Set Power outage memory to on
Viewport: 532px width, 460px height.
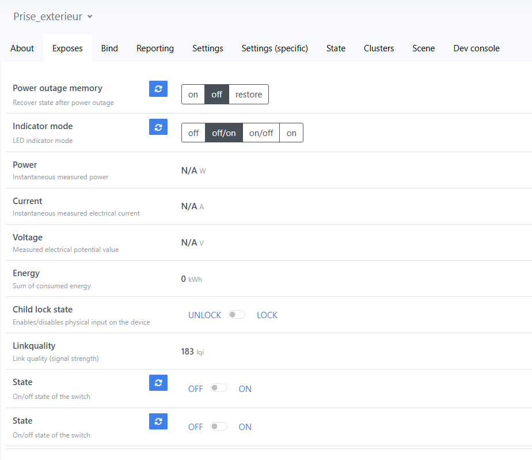(x=193, y=95)
